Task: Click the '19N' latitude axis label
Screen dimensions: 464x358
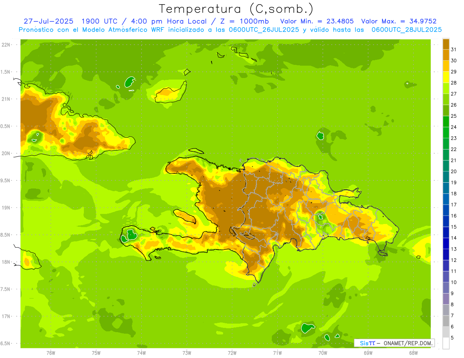Action: tap(6, 208)
